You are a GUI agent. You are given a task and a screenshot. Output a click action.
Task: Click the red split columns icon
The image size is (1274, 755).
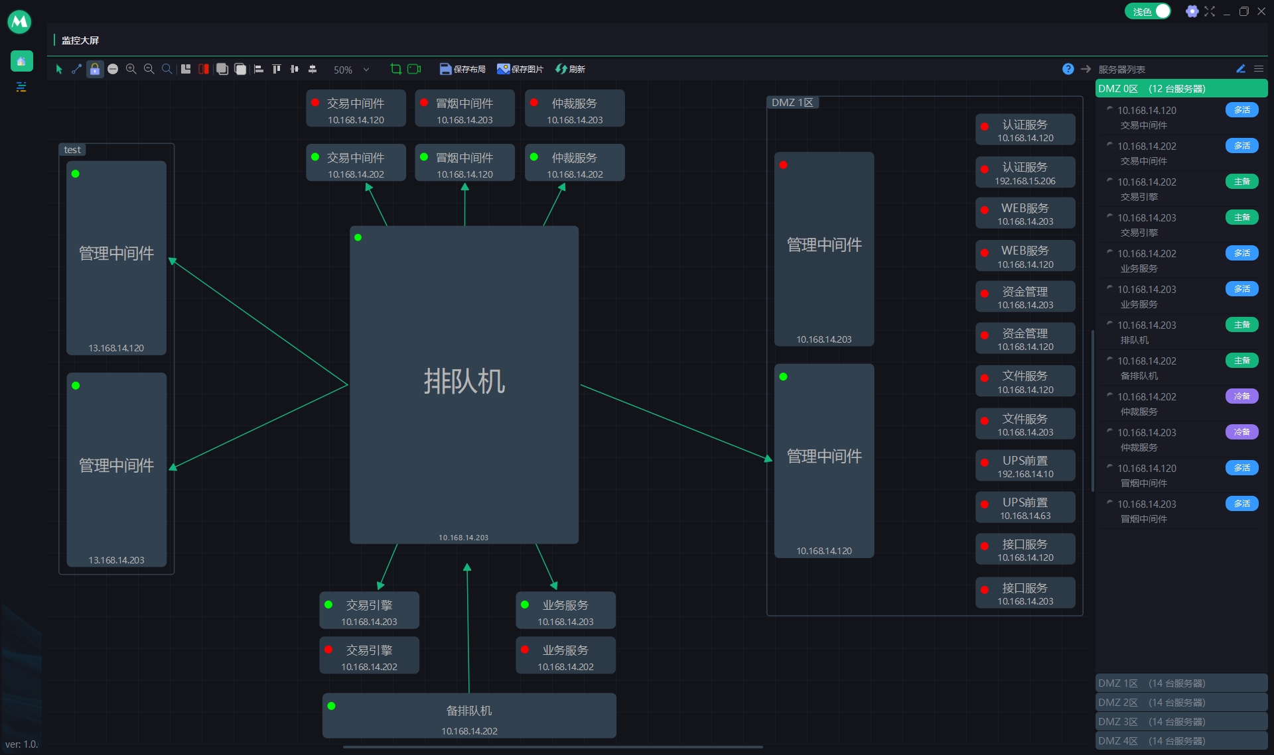(204, 69)
